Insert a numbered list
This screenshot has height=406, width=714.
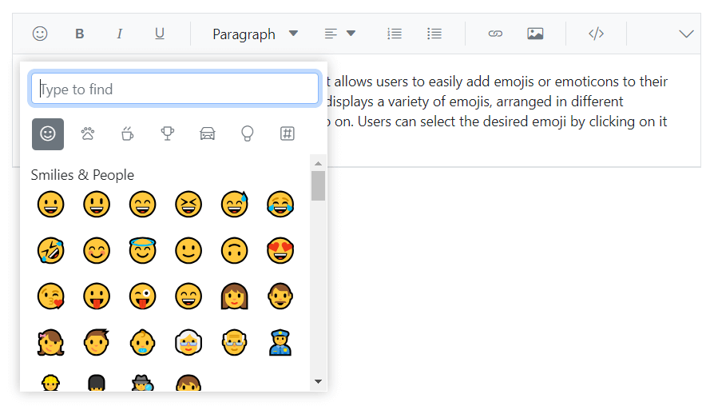(x=395, y=34)
